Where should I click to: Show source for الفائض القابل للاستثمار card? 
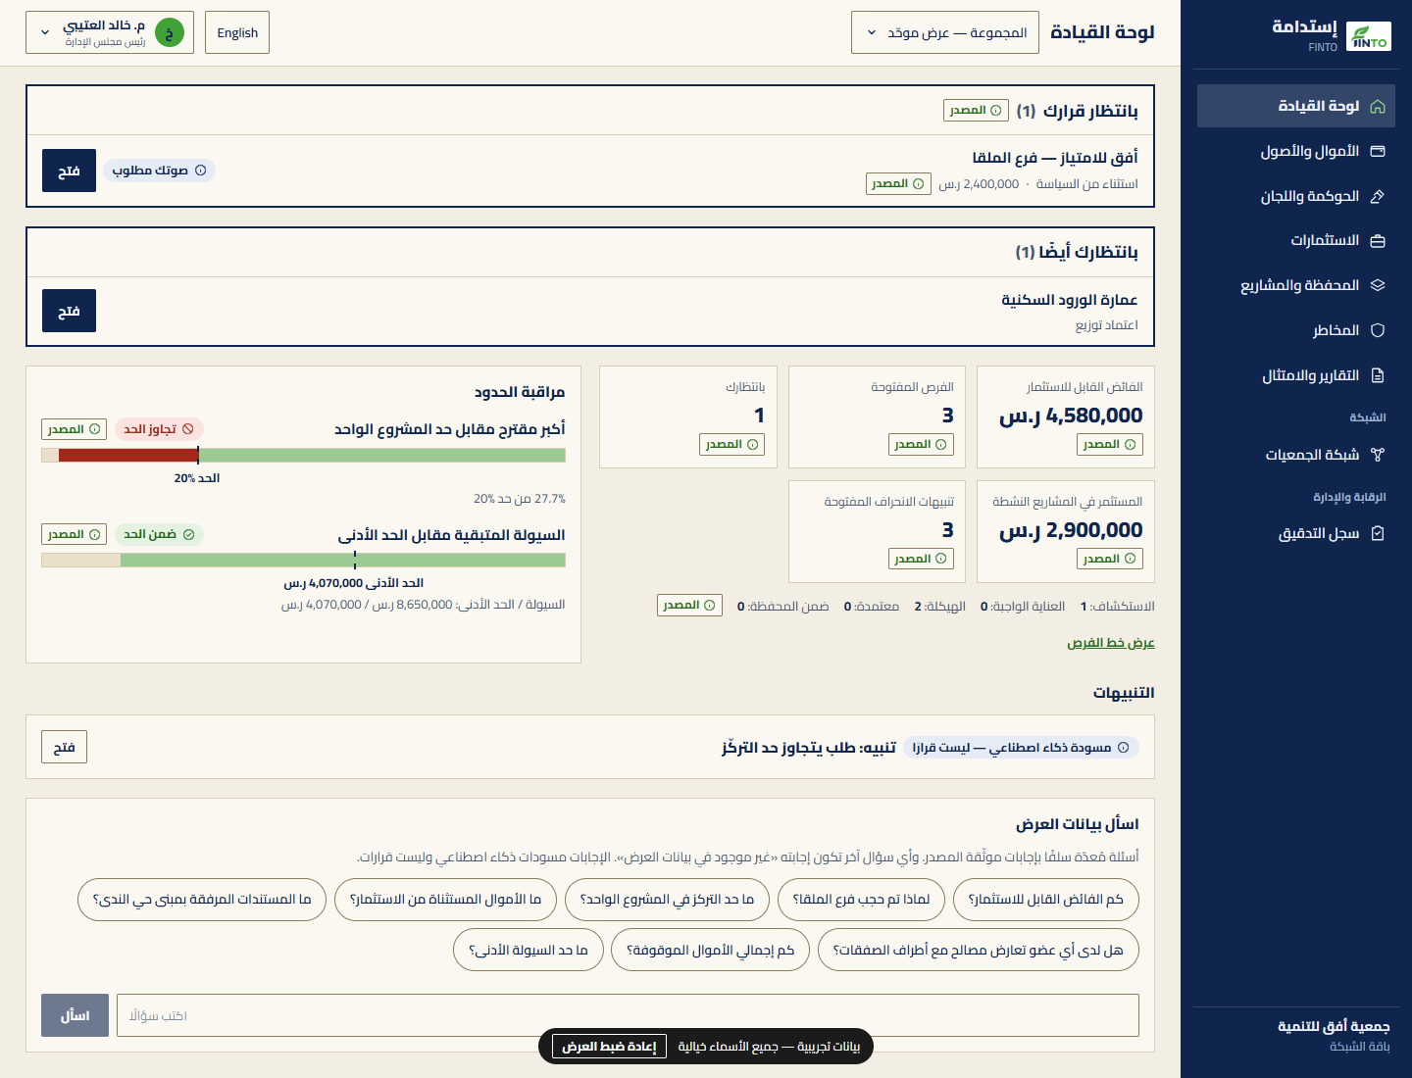pyautogui.click(x=1109, y=444)
